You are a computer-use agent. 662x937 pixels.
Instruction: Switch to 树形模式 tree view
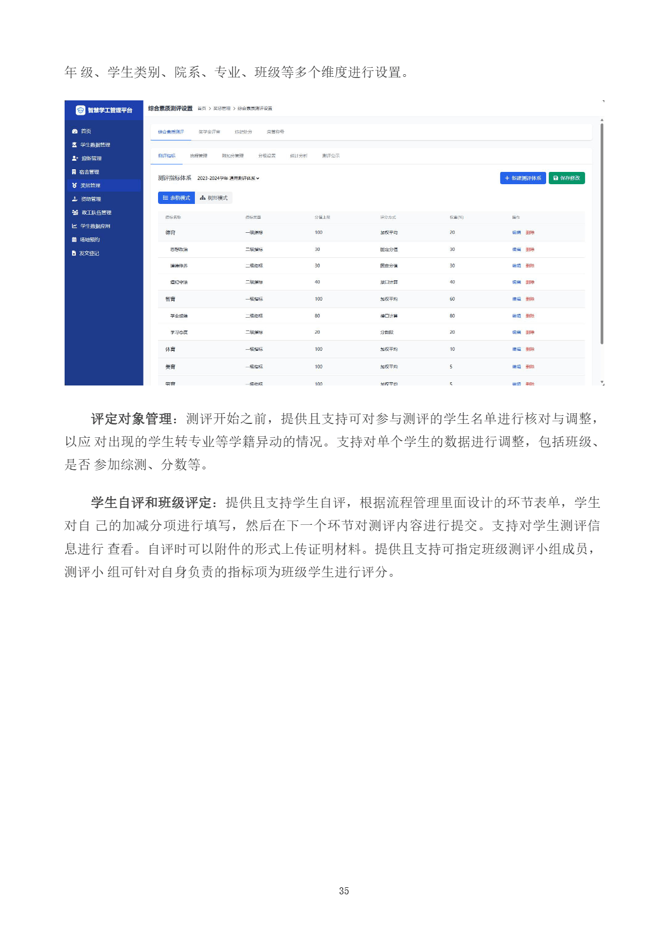coord(214,198)
